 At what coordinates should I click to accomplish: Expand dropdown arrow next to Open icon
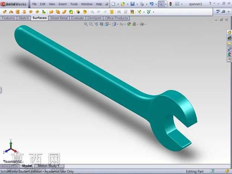128,4
